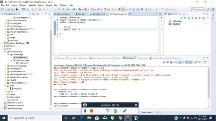
Task: Switch to the Java perspective icon
Action: click(x=213, y=9)
